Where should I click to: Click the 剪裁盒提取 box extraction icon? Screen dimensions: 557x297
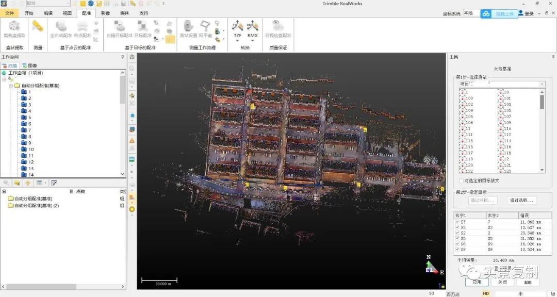(x=14, y=27)
